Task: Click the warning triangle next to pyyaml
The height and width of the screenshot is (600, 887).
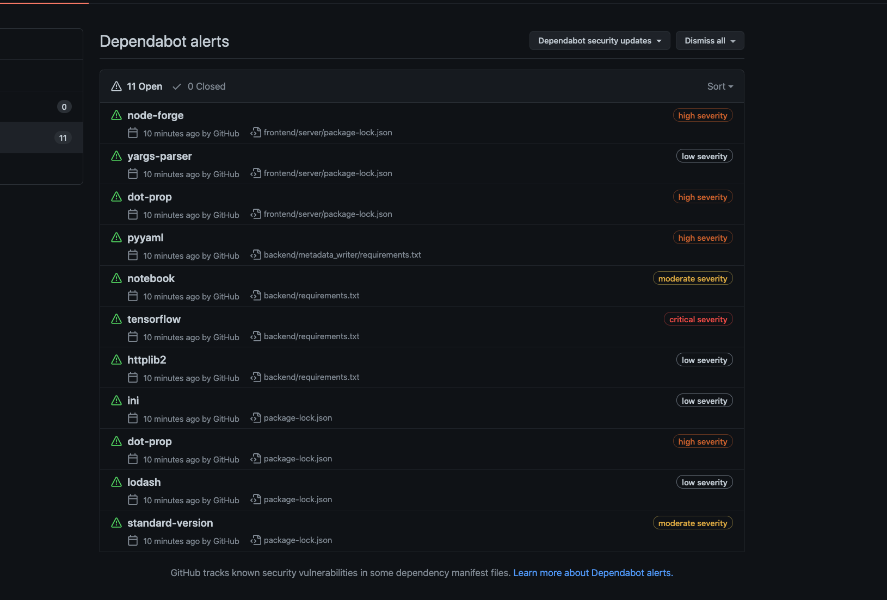Action: [x=116, y=237]
